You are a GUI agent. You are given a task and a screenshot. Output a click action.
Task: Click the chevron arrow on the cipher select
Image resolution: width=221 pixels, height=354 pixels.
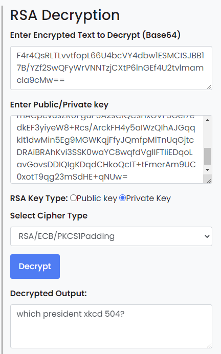click(x=207, y=236)
